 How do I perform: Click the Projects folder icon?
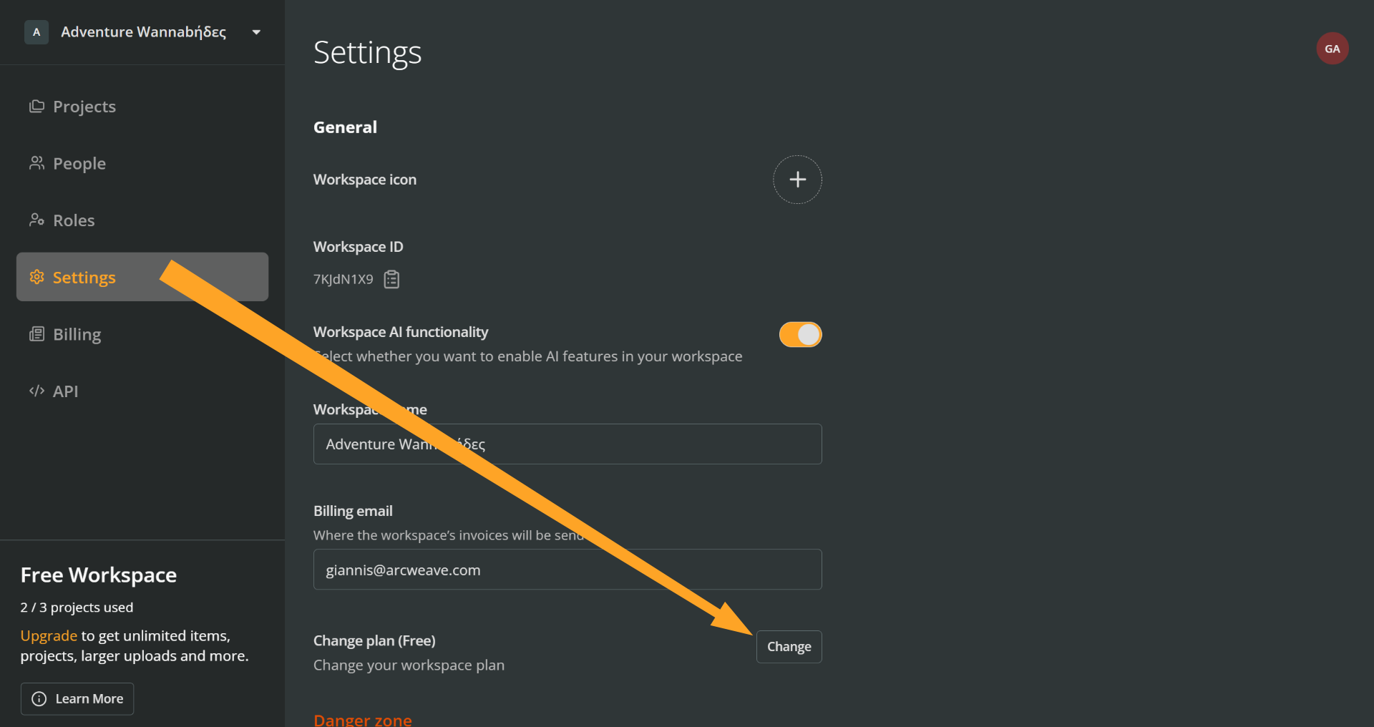(36, 107)
